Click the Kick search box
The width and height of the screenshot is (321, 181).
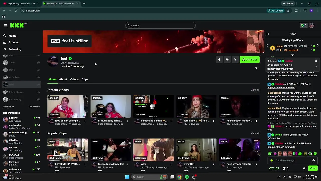click(x=160, y=25)
